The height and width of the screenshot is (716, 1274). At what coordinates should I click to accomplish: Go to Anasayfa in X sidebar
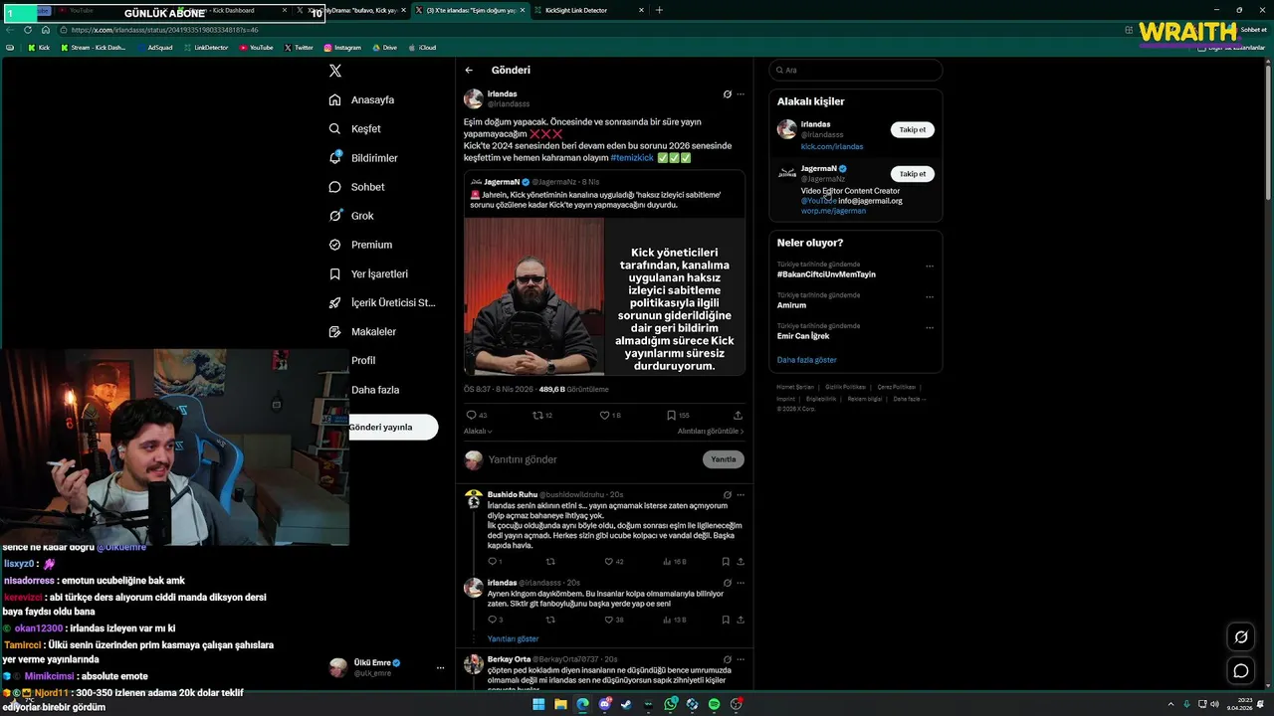[362, 99]
